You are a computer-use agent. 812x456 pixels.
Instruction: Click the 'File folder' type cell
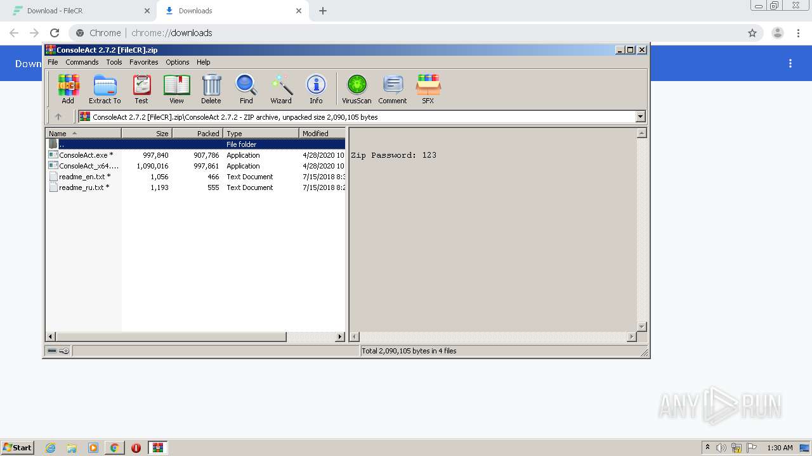242,144
